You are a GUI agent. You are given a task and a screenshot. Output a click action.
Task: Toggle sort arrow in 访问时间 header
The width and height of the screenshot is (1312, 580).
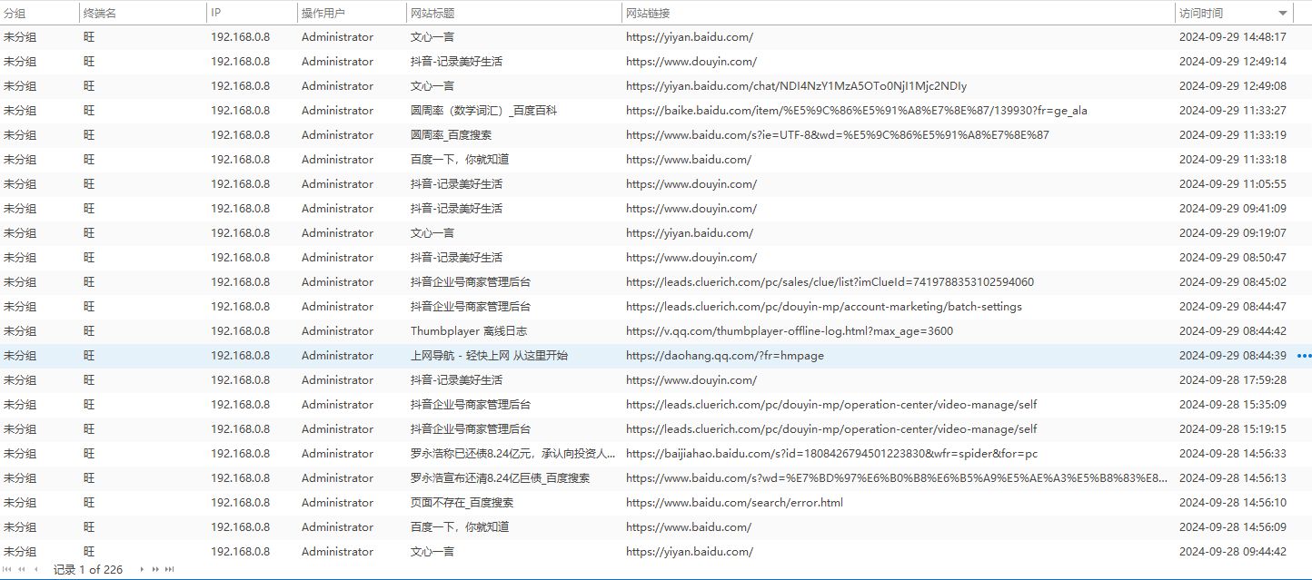coord(1283,14)
